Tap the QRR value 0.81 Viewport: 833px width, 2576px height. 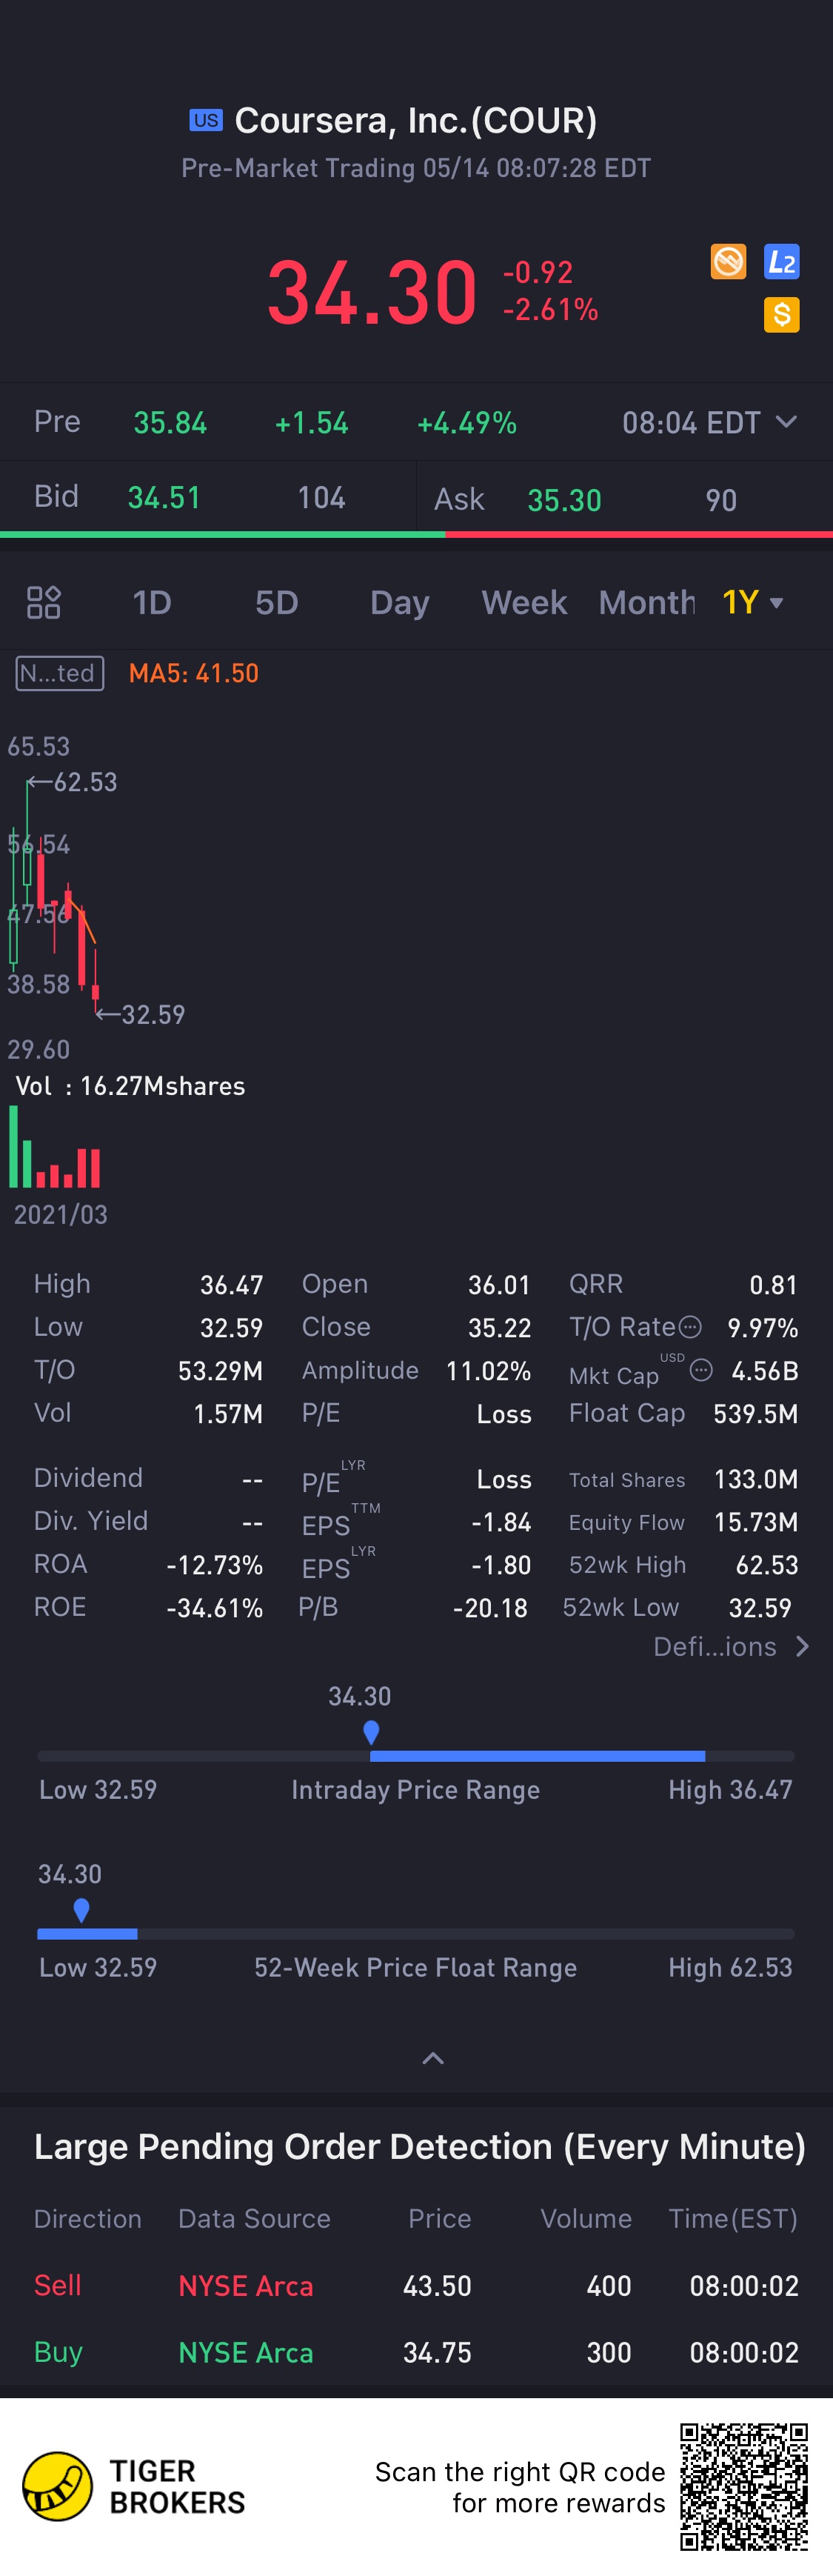pyautogui.click(x=774, y=1285)
